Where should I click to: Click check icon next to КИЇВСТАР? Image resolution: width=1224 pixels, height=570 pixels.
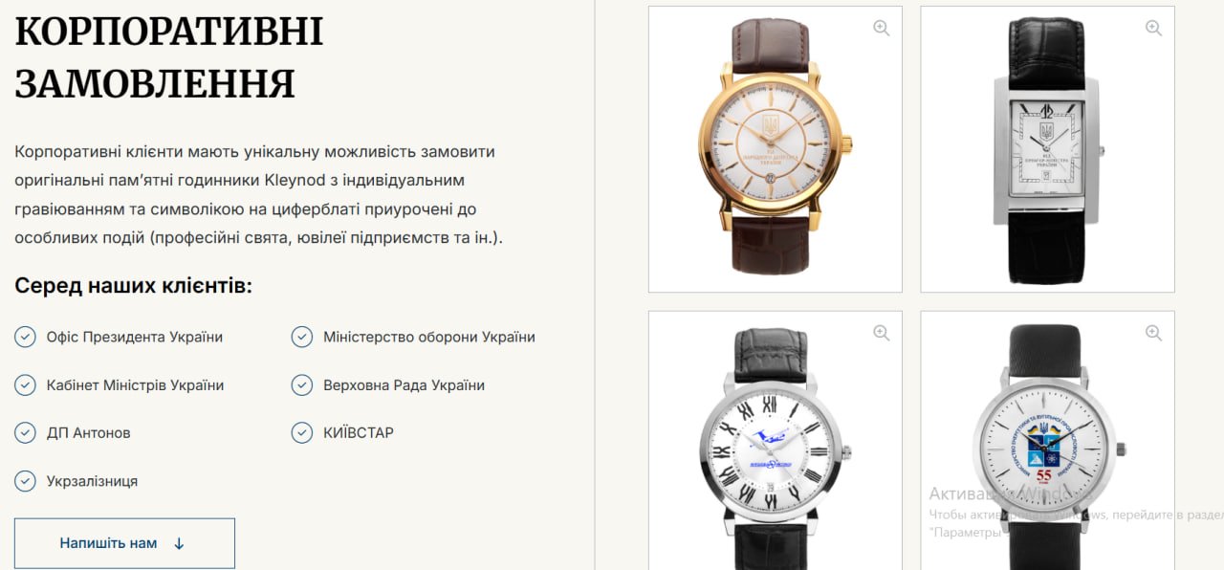coord(302,432)
